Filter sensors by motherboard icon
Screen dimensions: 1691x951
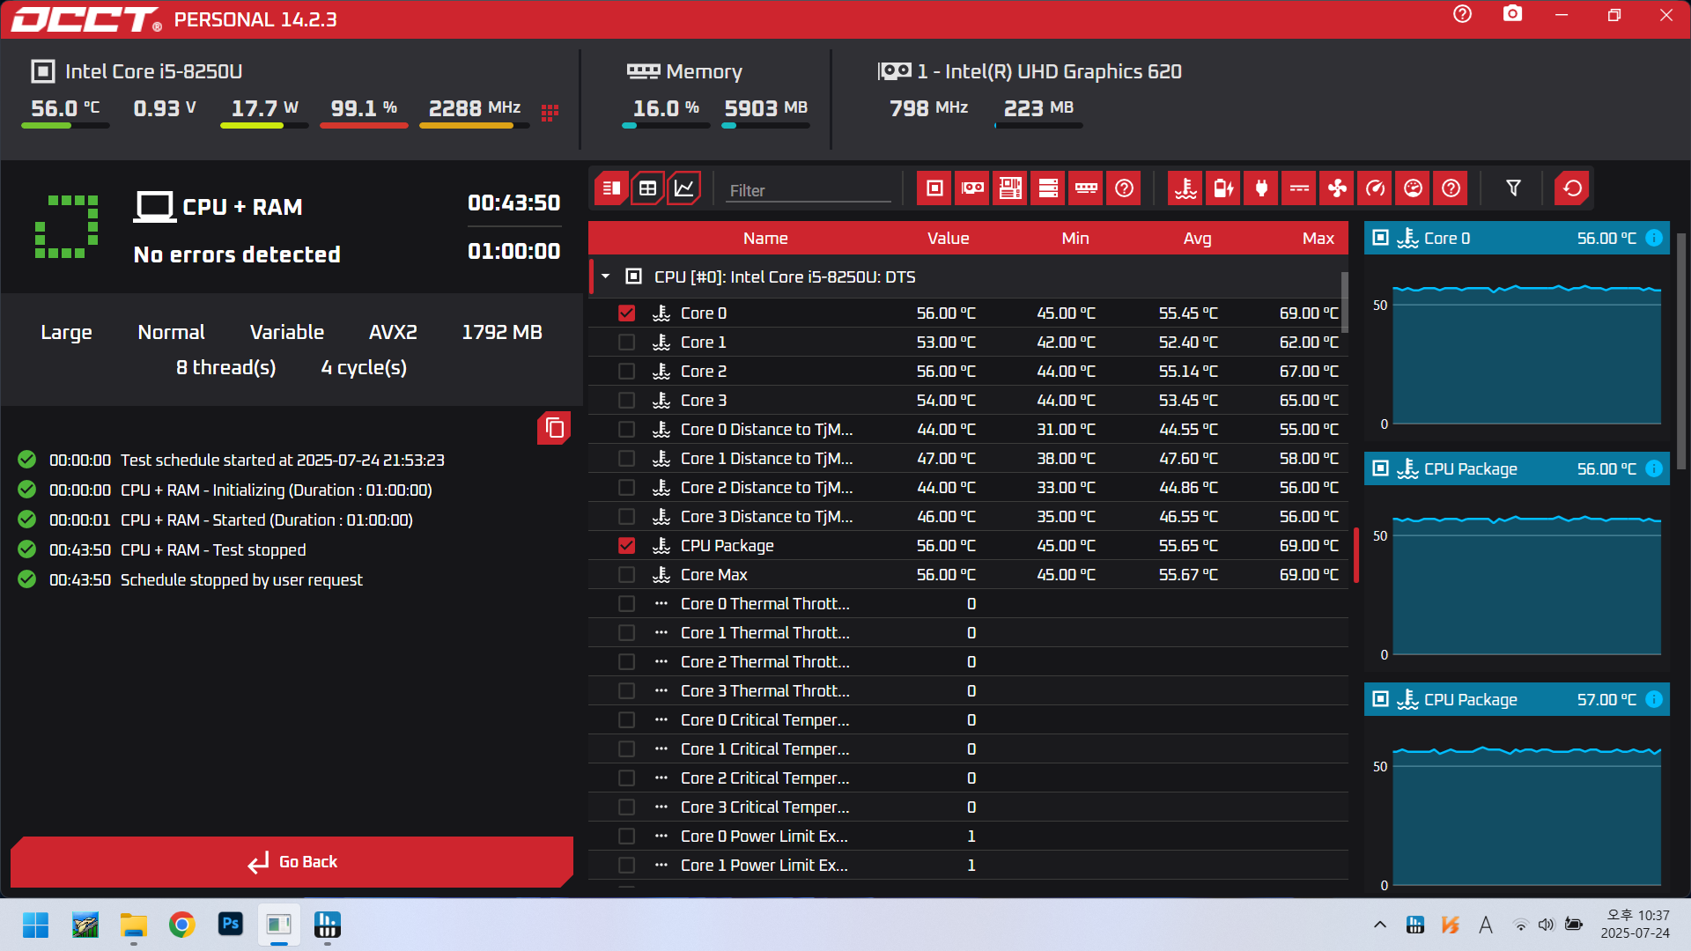(x=1010, y=188)
